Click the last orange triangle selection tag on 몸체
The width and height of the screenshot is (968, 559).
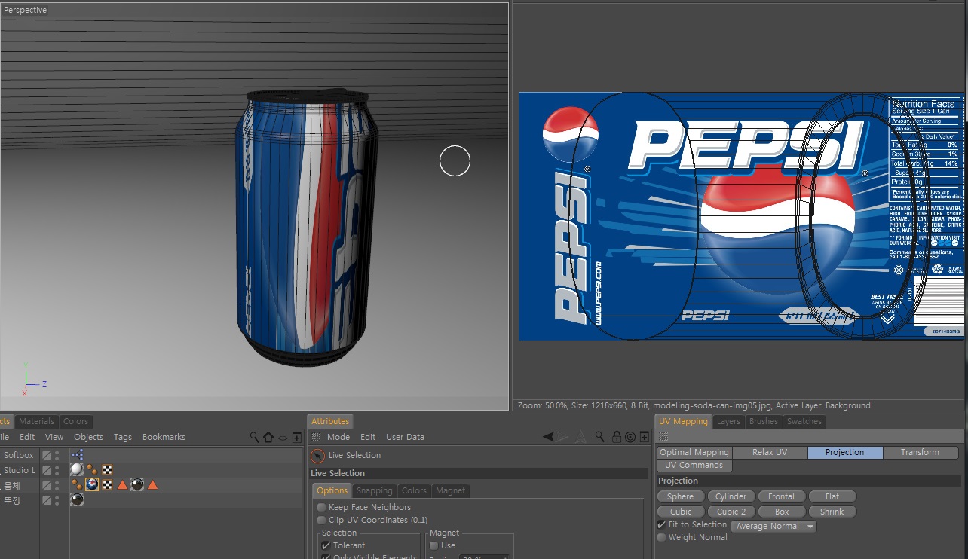tap(152, 484)
